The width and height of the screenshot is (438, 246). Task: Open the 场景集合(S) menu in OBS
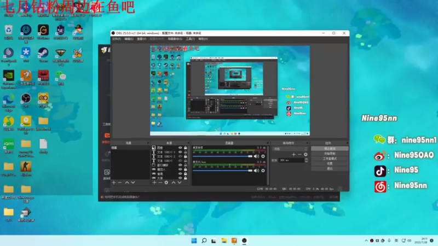(x=175, y=39)
